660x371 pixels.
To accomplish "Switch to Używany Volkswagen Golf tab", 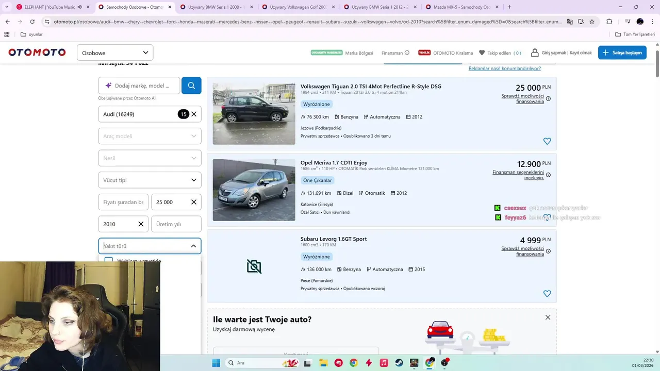I will (298, 7).
